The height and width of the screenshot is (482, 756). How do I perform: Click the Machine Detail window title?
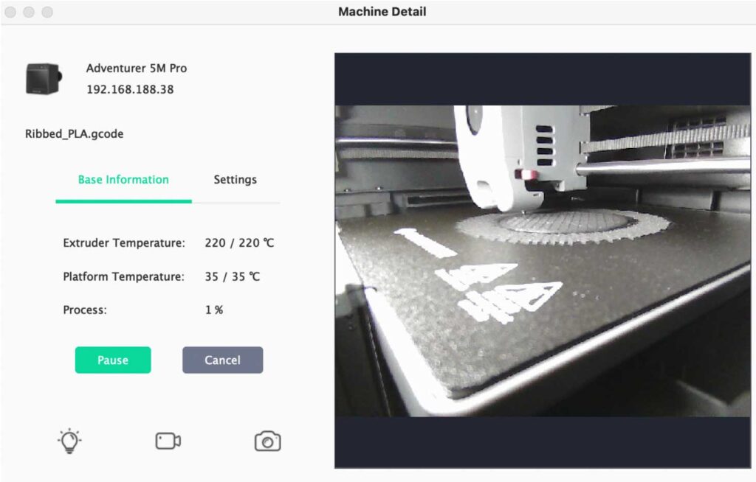pos(382,12)
